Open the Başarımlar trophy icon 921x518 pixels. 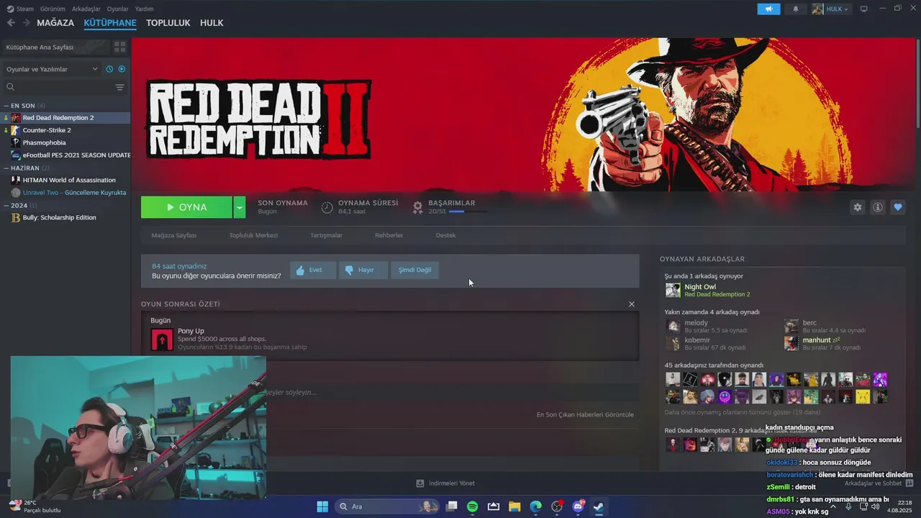click(417, 207)
